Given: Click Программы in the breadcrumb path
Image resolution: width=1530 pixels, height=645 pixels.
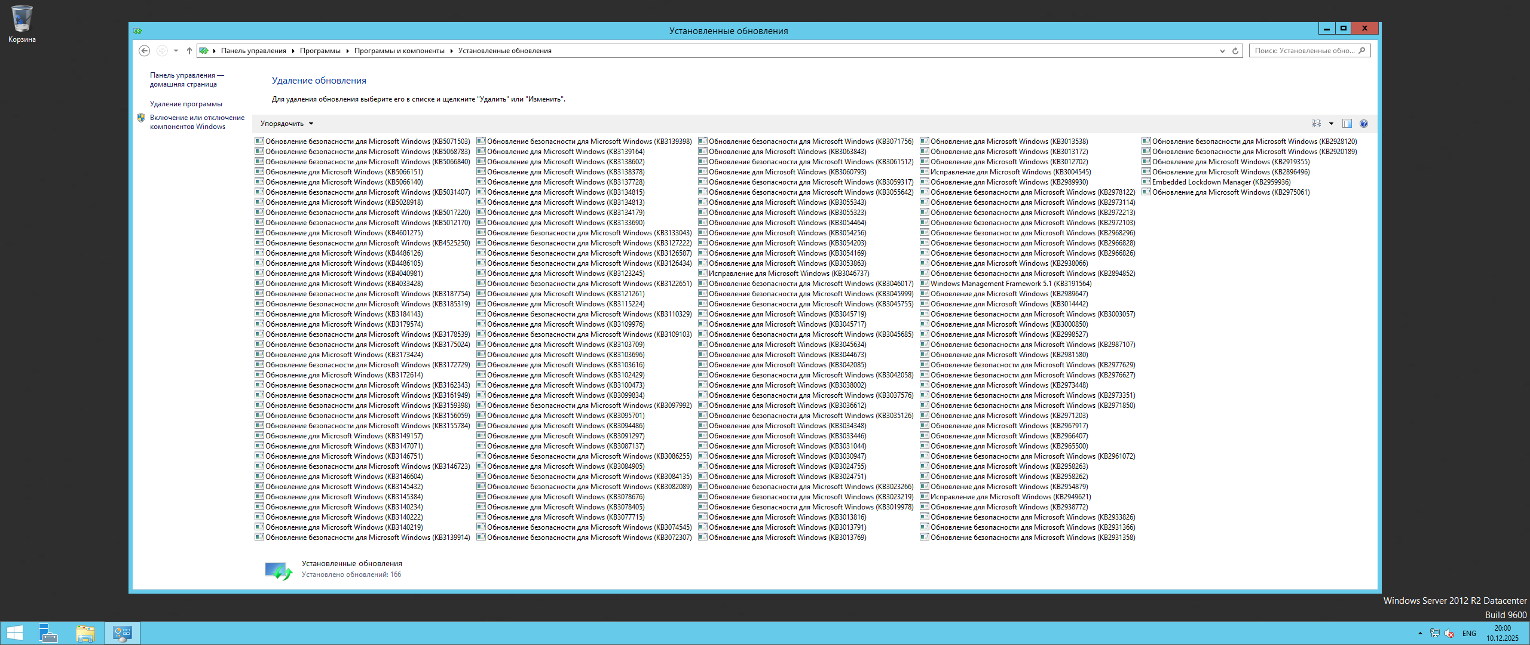Looking at the screenshot, I should [x=320, y=51].
